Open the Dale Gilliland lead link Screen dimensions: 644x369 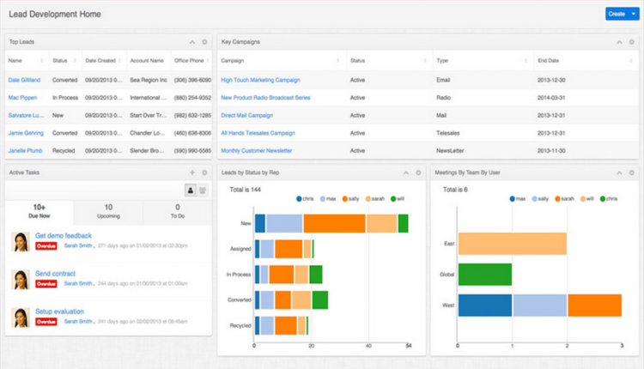pyautogui.click(x=25, y=80)
